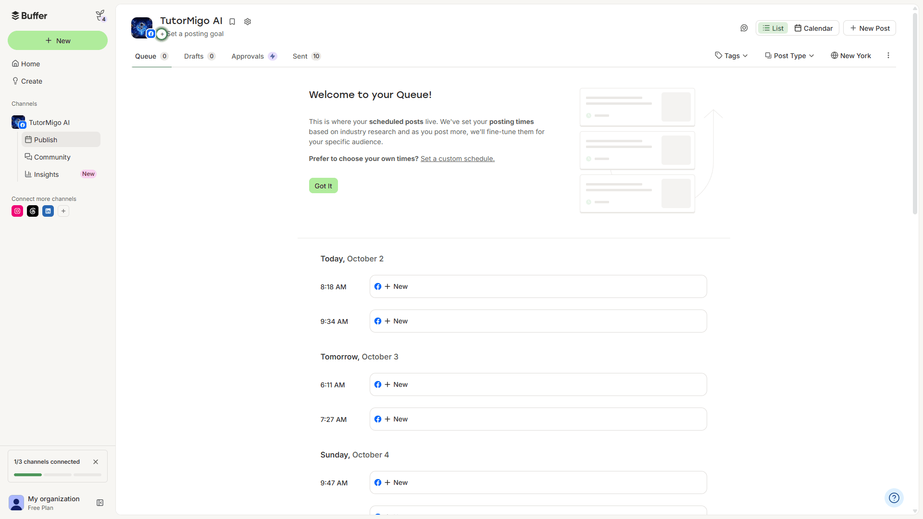Screen dimensions: 923x519
Task: Click the bookmark icon next to TutorMigo AI
Action: click(x=232, y=22)
